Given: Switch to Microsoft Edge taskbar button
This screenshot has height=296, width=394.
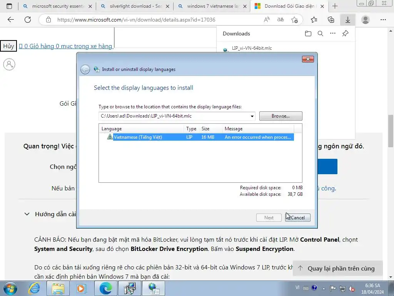Looking at the screenshot, I should point(105,288).
